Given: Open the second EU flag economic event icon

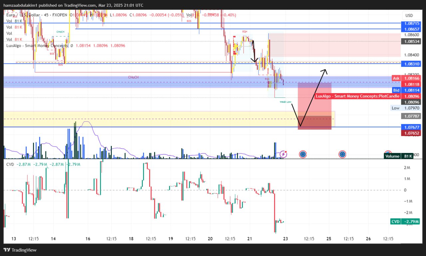Looking at the screenshot, I should (x=342, y=154).
